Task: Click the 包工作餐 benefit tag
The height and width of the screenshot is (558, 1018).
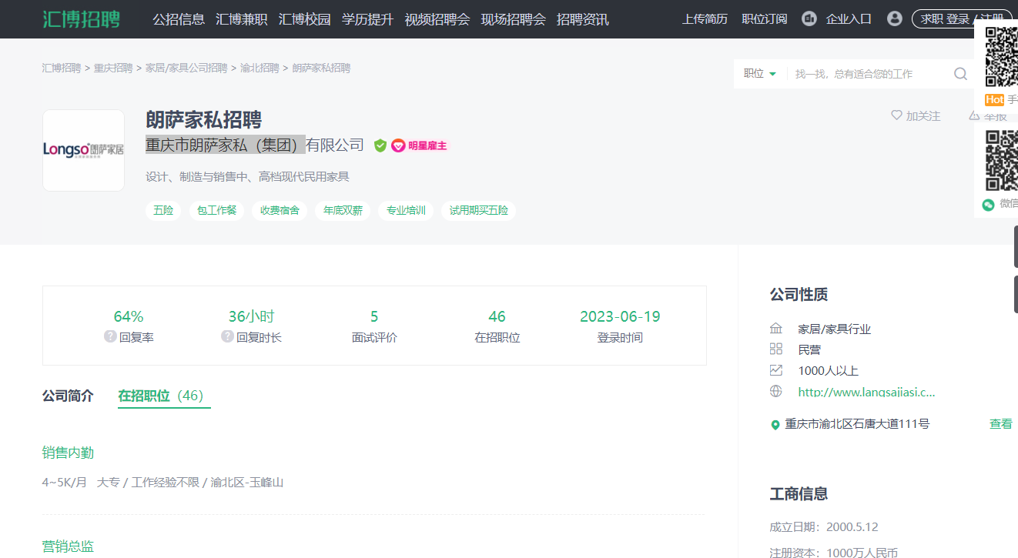Action: [216, 210]
